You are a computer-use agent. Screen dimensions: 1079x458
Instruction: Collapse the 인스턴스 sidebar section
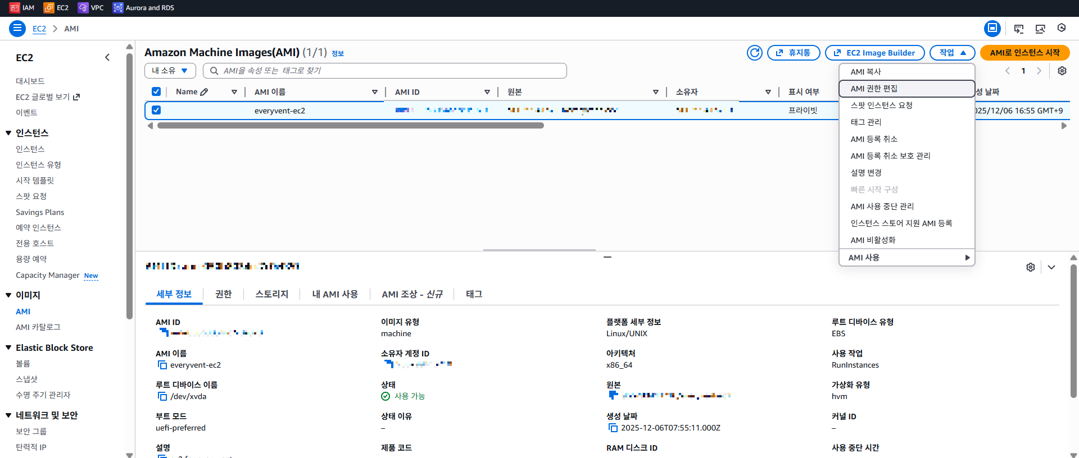point(8,133)
